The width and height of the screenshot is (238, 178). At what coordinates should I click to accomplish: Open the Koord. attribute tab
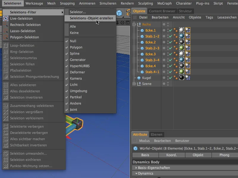(172, 155)
